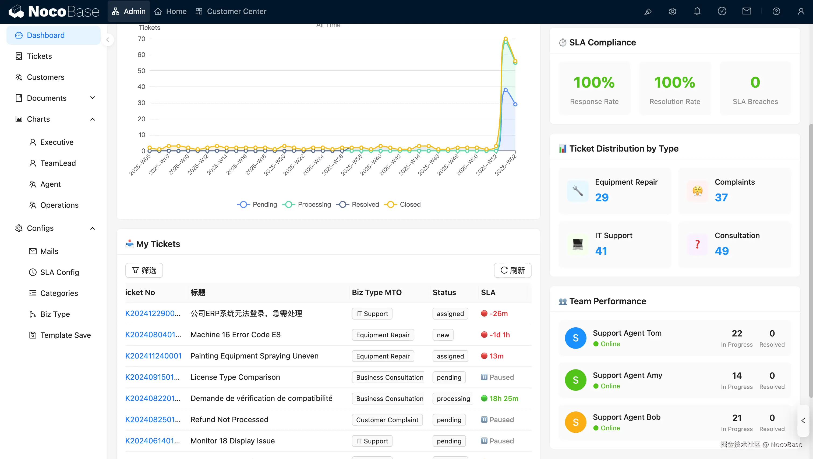Open ticket K202411240001 link

click(153, 356)
